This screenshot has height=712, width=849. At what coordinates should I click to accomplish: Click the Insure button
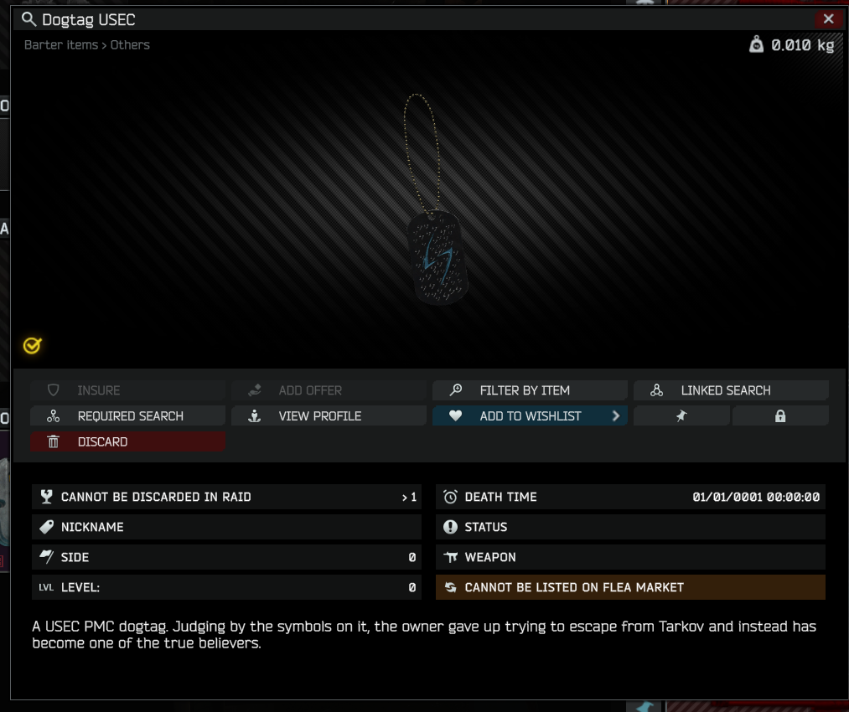click(x=127, y=390)
